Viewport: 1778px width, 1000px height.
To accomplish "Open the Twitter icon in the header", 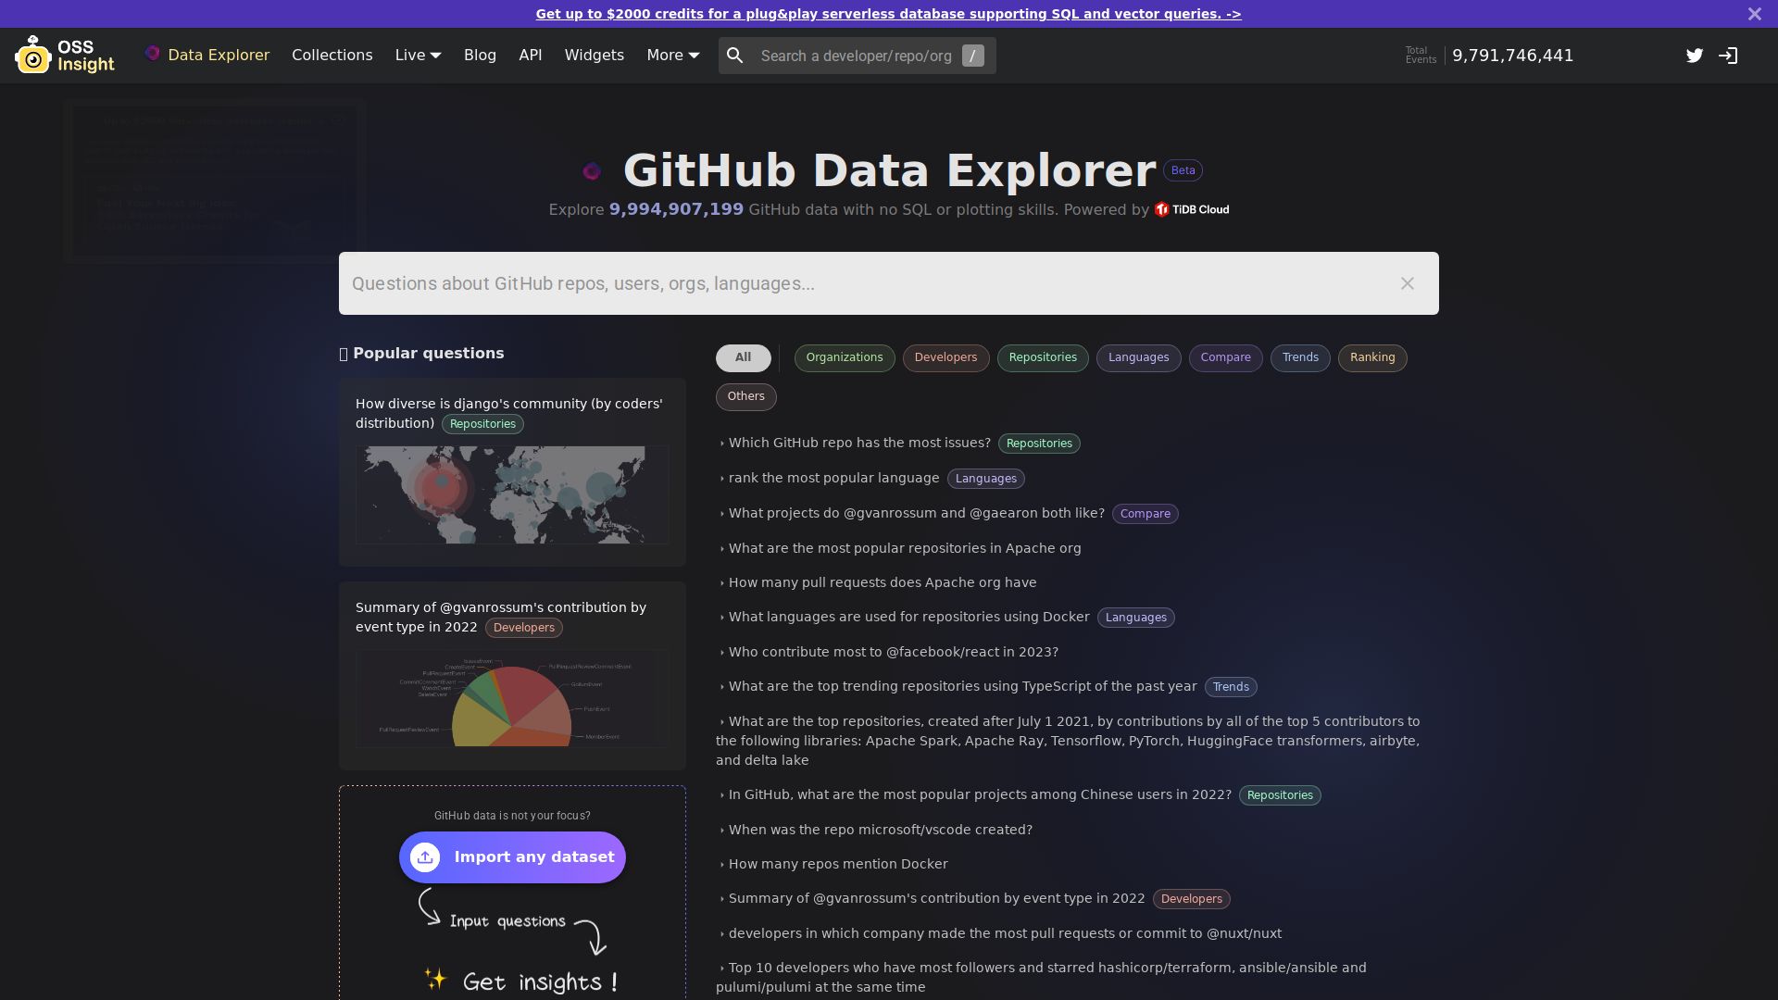I will click(x=1695, y=56).
